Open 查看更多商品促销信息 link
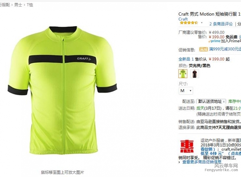 coord(202,162)
